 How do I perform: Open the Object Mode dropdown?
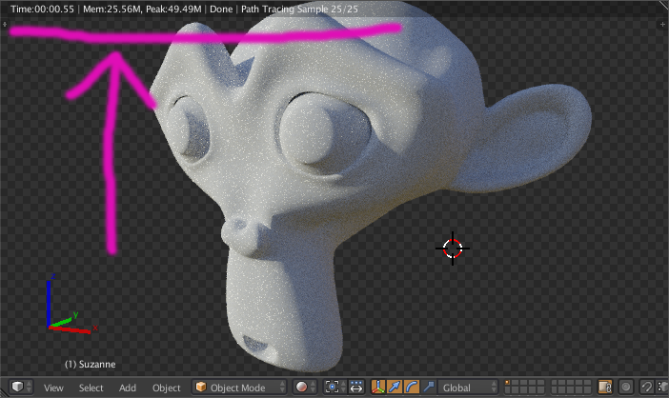point(239,388)
